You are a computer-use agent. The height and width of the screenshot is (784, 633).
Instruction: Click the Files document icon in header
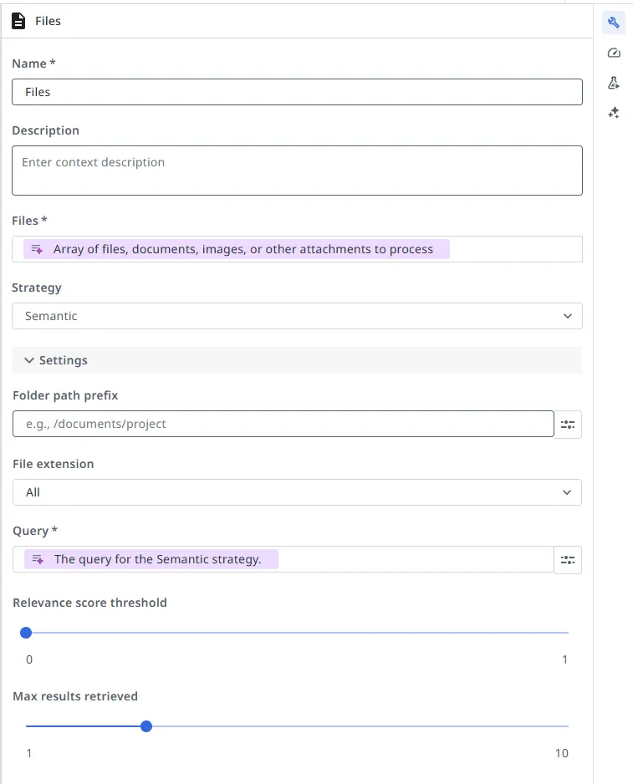click(x=18, y=21)
